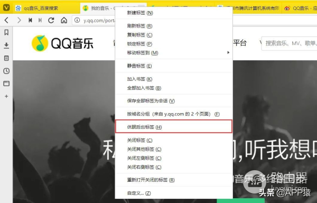Screen dimensions: 317x203
Task: Choose 关闭右侧标签 menu entry
Action: click(174, 167)
